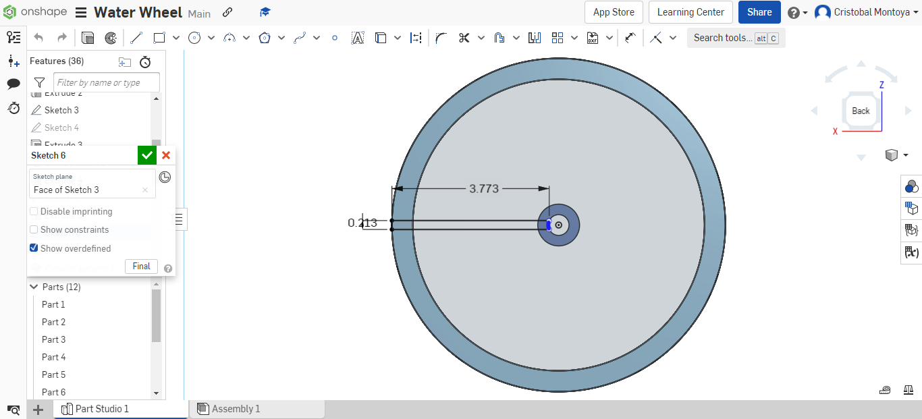
Task: Toggle Disable imprinting checkbox
Action: point(34,211)
